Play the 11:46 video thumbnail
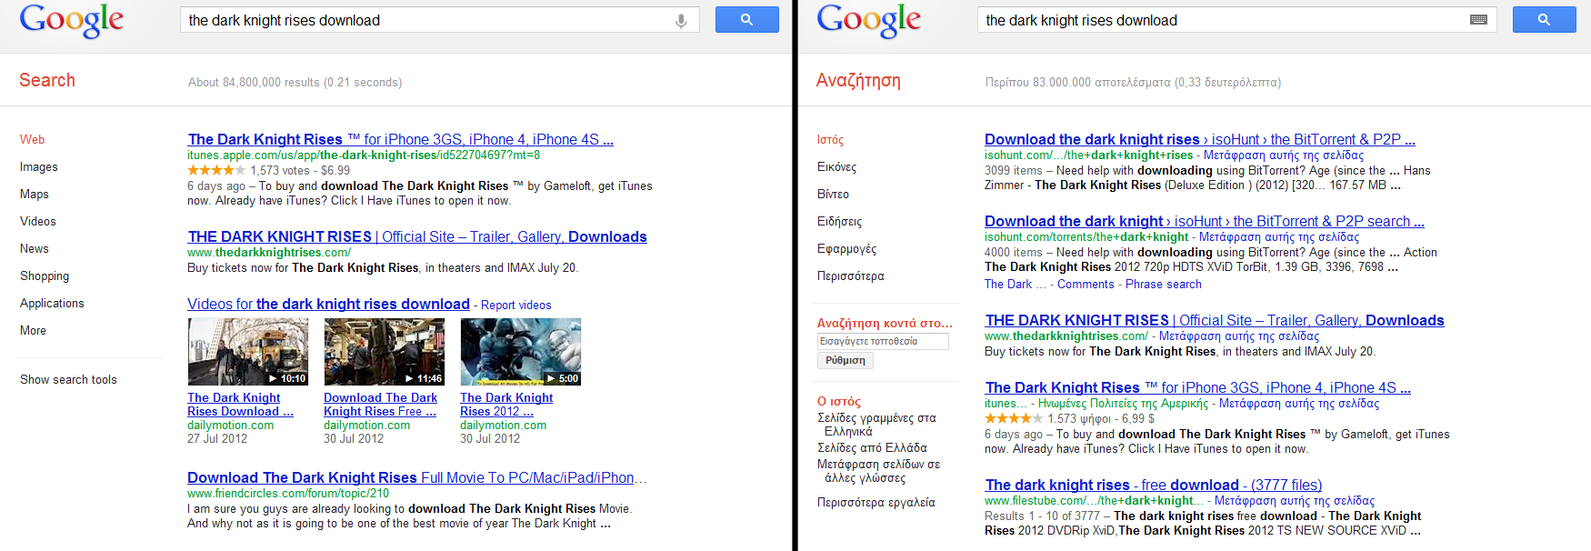Image resolution: width=1591 pixels, height=551 pixels. [385, 351]
